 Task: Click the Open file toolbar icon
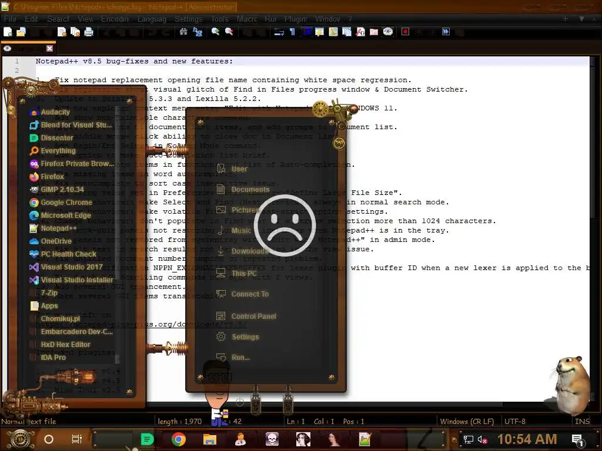tap(21, 32)
